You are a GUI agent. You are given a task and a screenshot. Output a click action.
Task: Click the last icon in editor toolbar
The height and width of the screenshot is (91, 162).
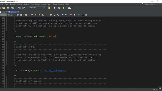(86, 15)
